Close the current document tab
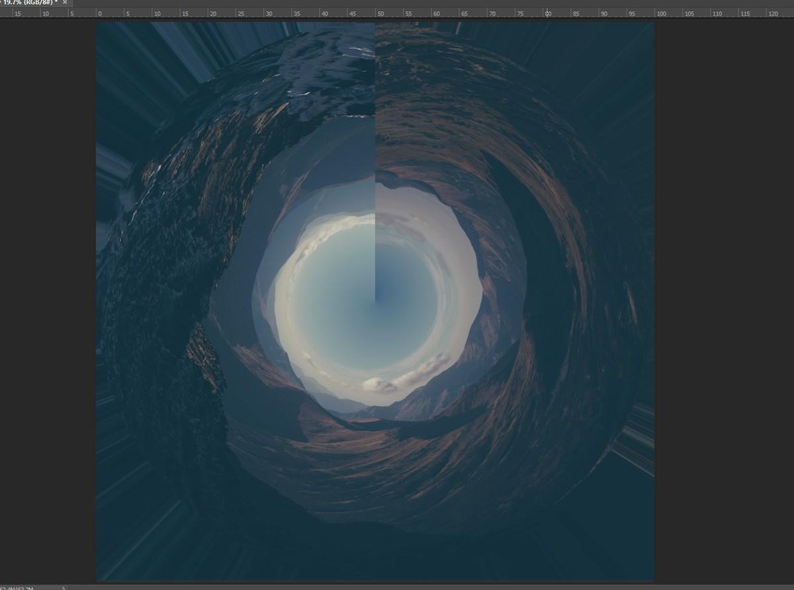The image size is (794, 590). coord(64,3)
